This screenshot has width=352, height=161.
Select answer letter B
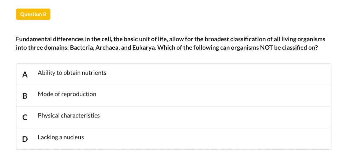tap(25, 96)
